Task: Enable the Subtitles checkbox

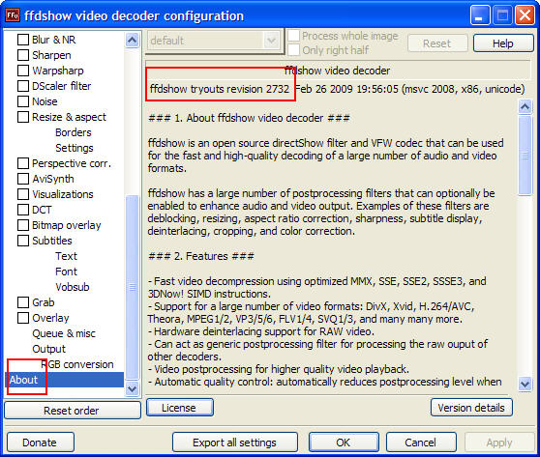Action: click(23, 241)
